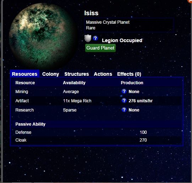This screenshot has width=192, height=183.
Task: Click Mining production help icon
Action: pyautogui.click(x=124, y=91)
